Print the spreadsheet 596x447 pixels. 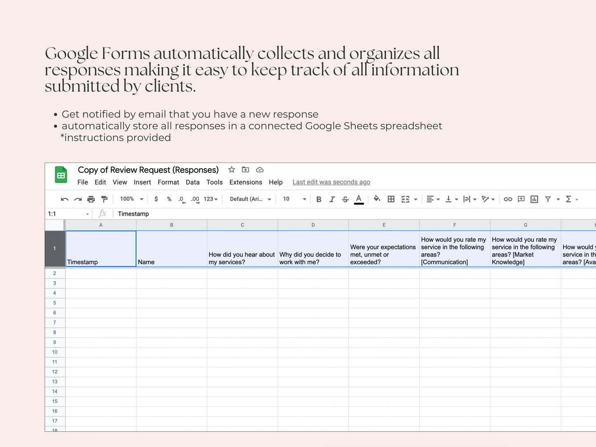pyautogui.click(x=91, y=199)
